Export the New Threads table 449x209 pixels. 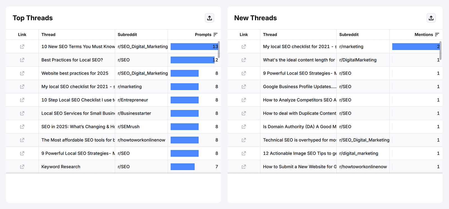pos(431,18)
